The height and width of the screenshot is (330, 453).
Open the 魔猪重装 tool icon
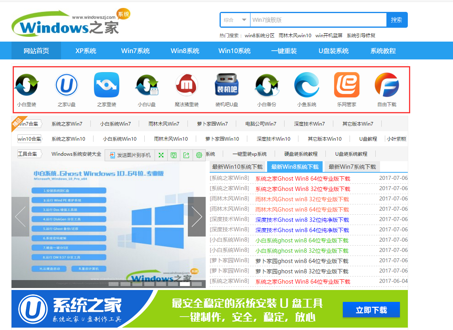point(186,84)
